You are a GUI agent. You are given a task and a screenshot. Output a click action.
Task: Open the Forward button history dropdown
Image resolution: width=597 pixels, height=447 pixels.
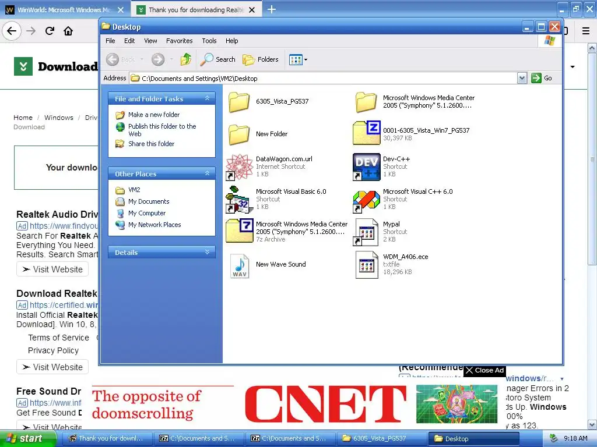coord(171,59)
